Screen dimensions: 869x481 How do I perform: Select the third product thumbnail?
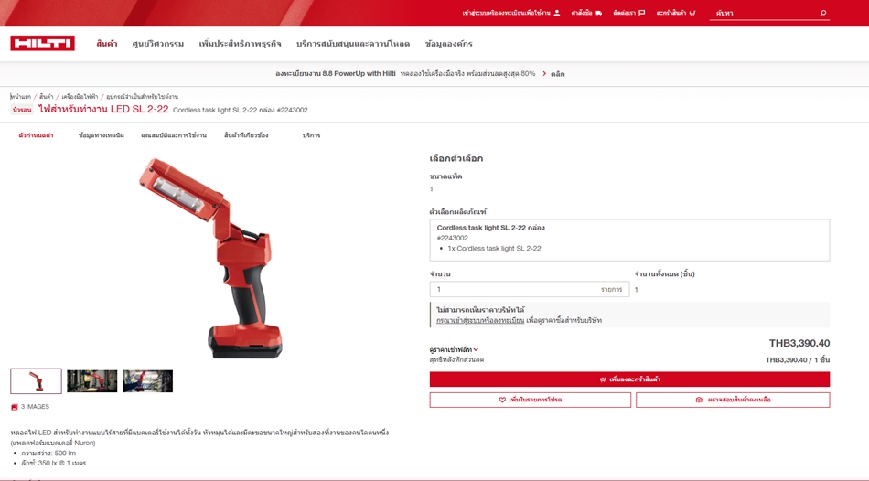pos(148,381)
